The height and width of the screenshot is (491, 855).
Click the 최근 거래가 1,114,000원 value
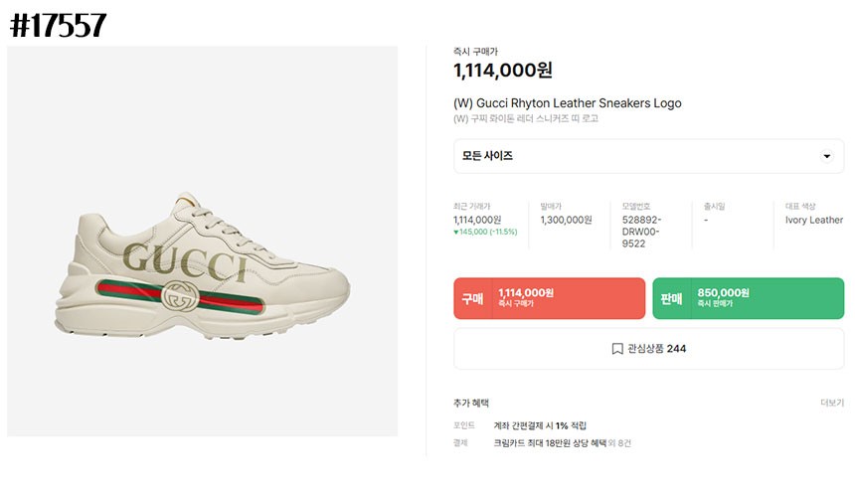(x=477, y=221)
